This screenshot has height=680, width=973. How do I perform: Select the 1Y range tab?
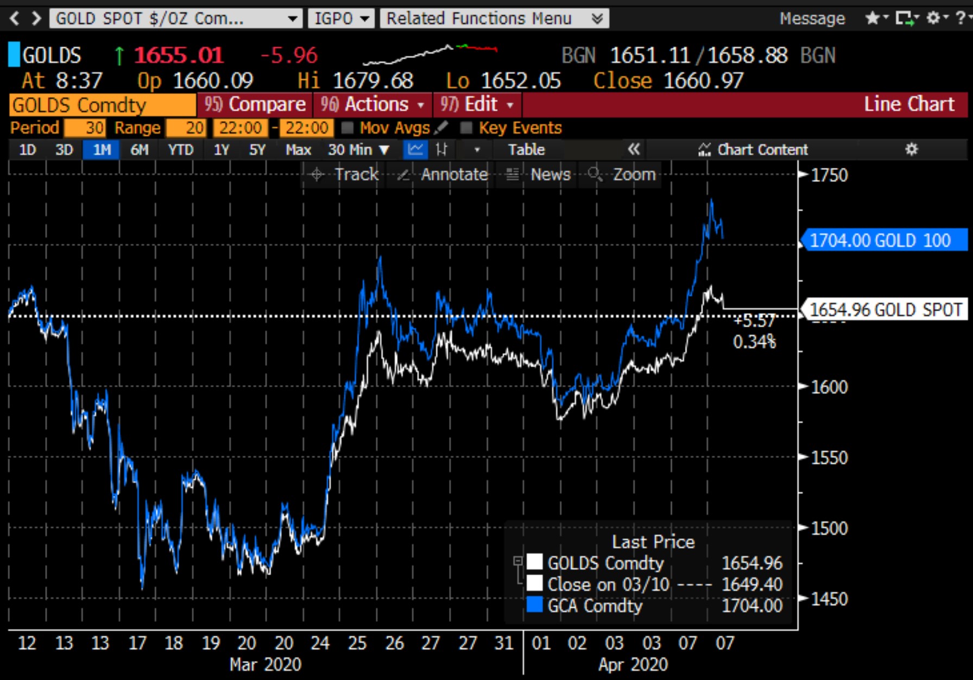[x=221, y=149]
